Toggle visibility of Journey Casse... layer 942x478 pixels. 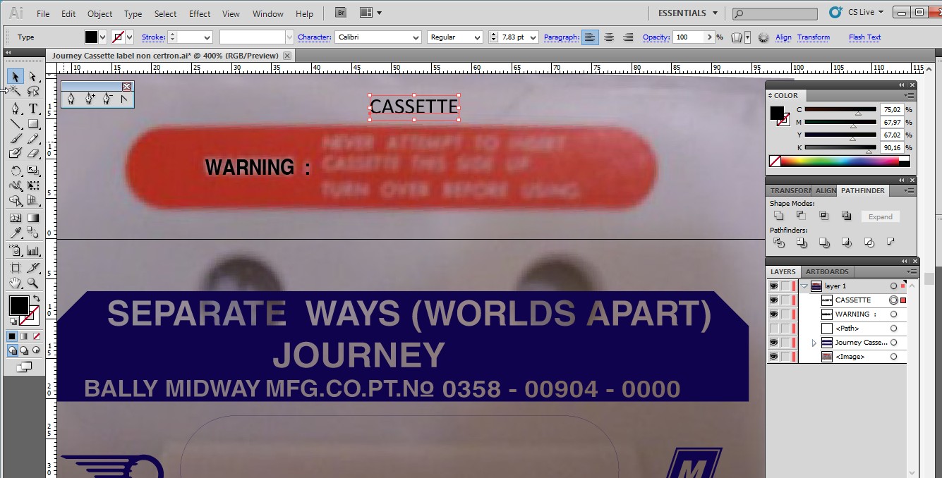point(773,343)
